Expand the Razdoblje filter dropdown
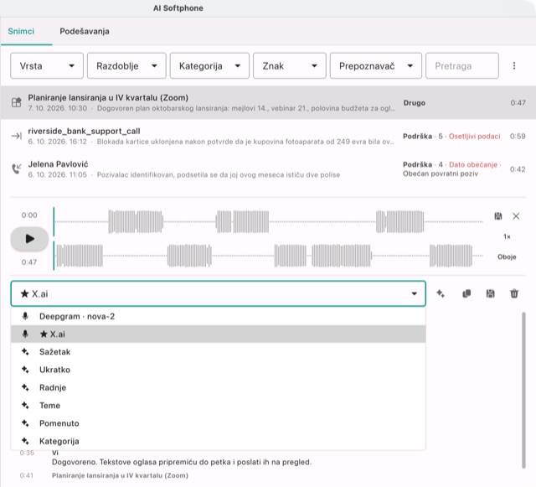The width and height of the screenshot is (536, 487). (x=126, y=65)
